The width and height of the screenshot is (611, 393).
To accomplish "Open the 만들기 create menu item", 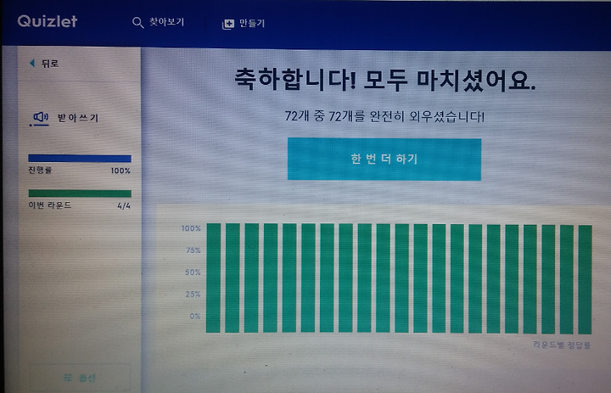I will (x=252, y=24).
